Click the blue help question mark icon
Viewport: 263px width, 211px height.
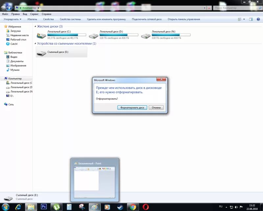click(x=258, y=19)
